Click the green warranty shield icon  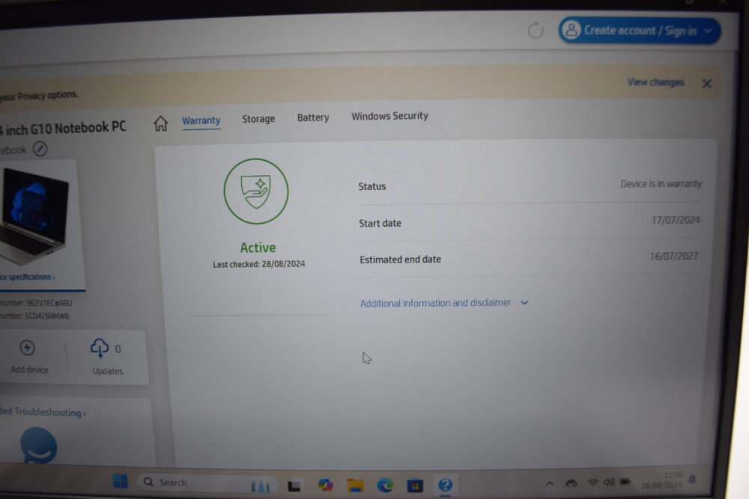(x=256, y=192)
